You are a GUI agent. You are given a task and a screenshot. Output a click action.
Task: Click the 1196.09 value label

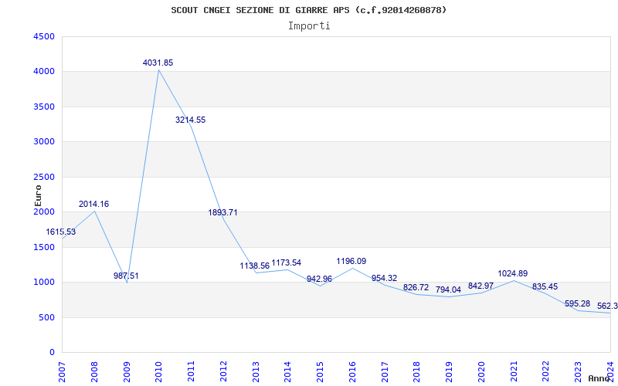coord(351,261)
